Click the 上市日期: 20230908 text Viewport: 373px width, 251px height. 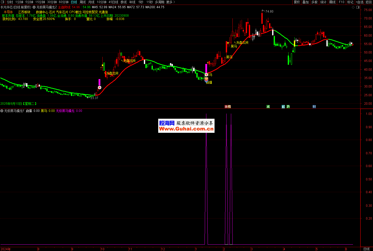[x=114, y=16]
